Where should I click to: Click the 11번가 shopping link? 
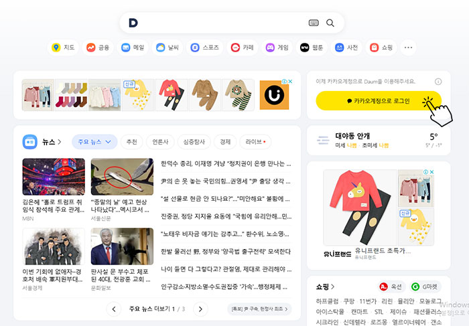tap(368, 301)
